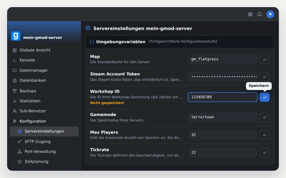Go to Dateimanager
The image size is (286, 178).
pos(44,70)
